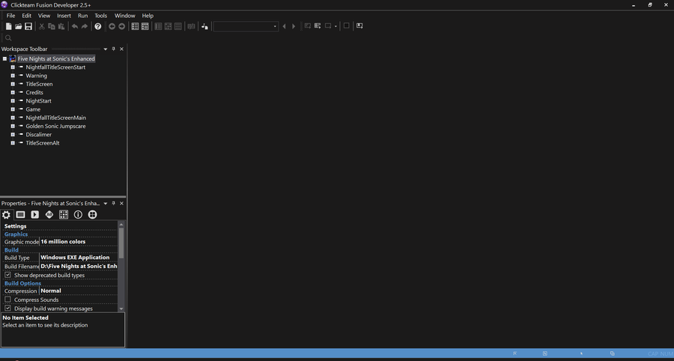Select the Discalimer frame
The height and width of the screenshot is (361, 674).
click(x=39, y=135)
